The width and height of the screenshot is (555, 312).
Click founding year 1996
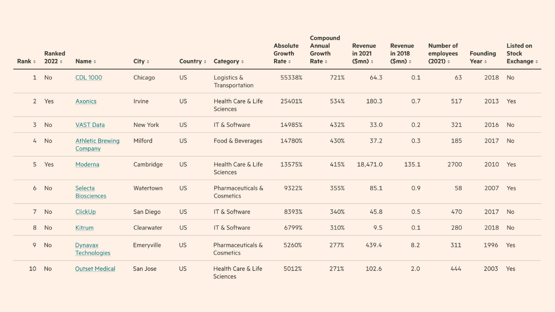point(491,245)
